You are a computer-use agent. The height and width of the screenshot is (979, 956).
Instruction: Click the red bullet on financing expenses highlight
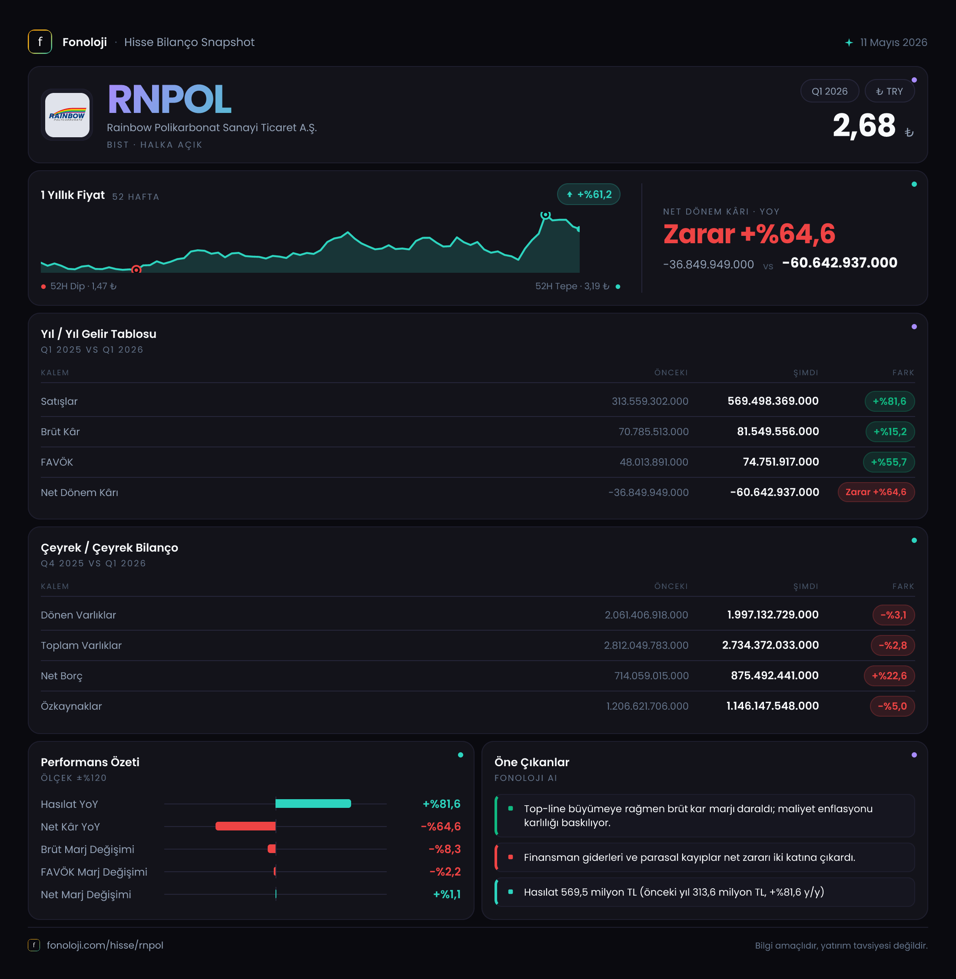(x=511, y=857)
